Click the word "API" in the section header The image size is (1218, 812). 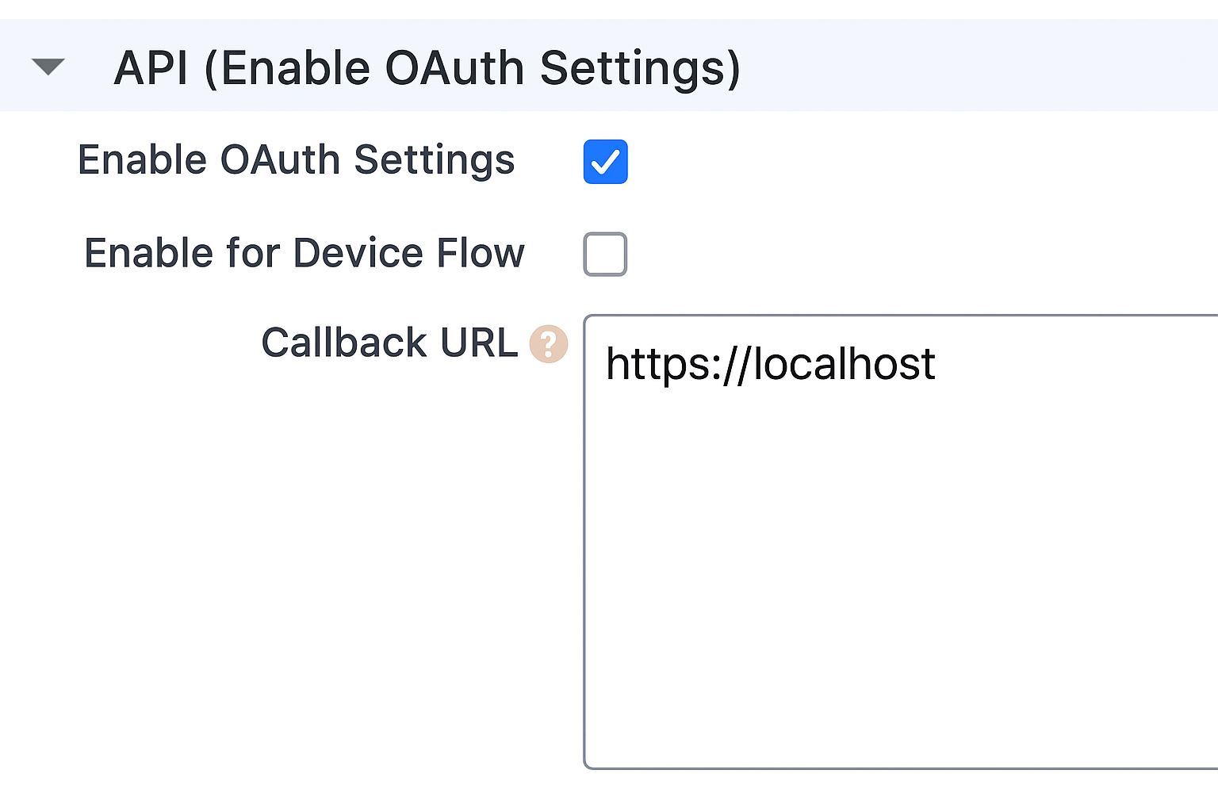pyautogui.click(x=151, y=68)
